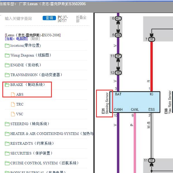Open the TRANSMISSION folder icon
The width and height of the screenshot is (173, 173).
(x=7, y=75)
